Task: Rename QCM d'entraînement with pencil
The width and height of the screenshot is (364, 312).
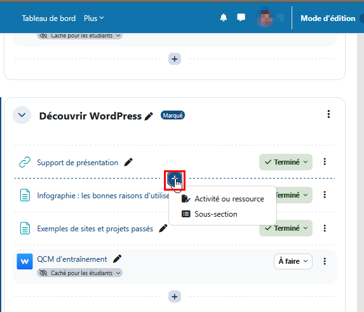Action: [118, 259]
